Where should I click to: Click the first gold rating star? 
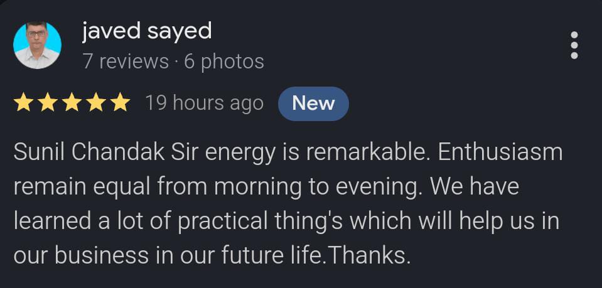(x=23, y=103)
